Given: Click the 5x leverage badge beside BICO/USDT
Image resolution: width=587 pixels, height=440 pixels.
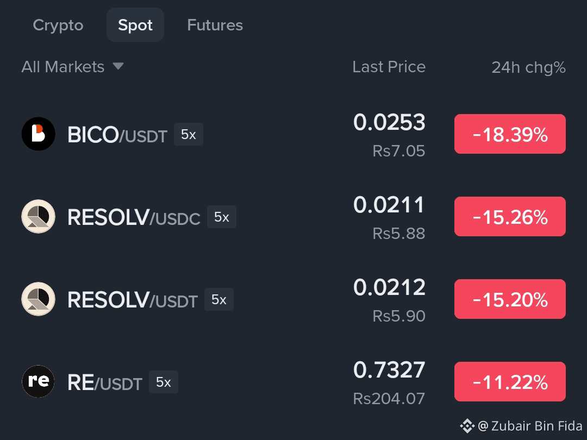Looking at the screenshot, I should (x=188, y=134).
